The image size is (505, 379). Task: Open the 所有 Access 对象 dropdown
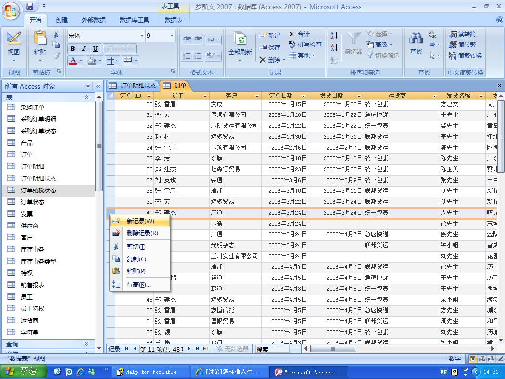(x=88, y=86)
